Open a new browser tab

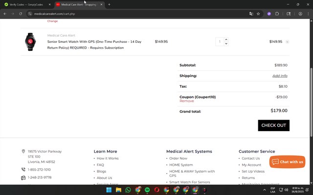[109, 4]
